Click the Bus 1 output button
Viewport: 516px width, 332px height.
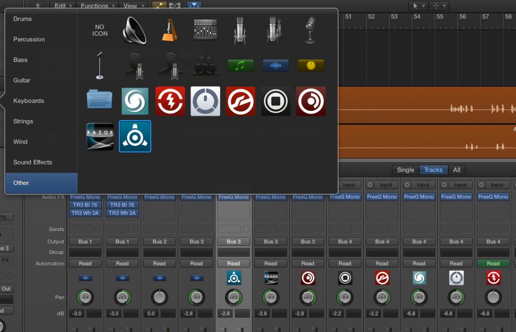click(85, 241)
